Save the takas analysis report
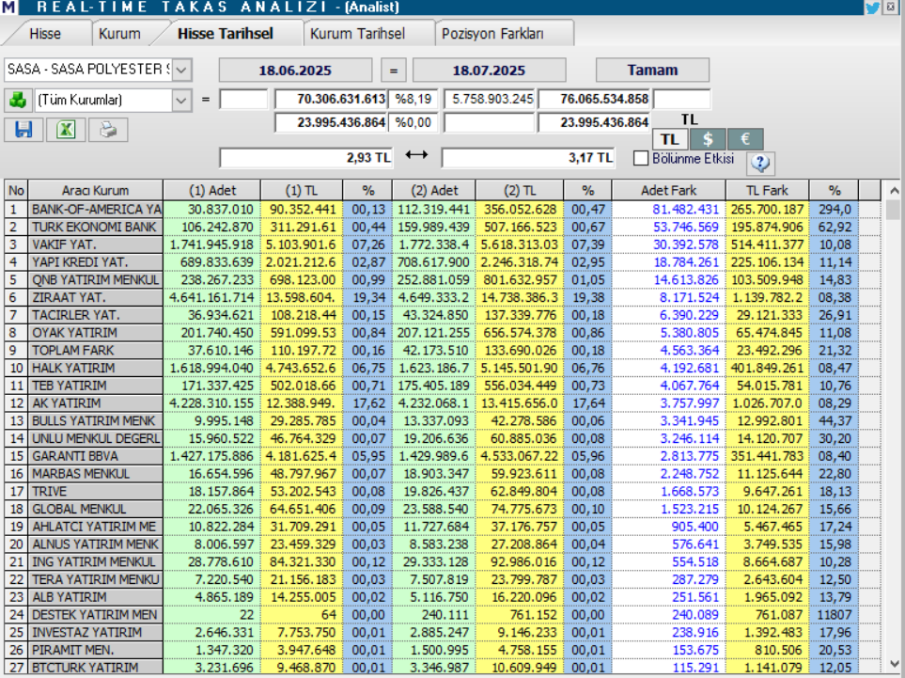Viewport: 905px width, 678px height. click(x=23, y=129)
